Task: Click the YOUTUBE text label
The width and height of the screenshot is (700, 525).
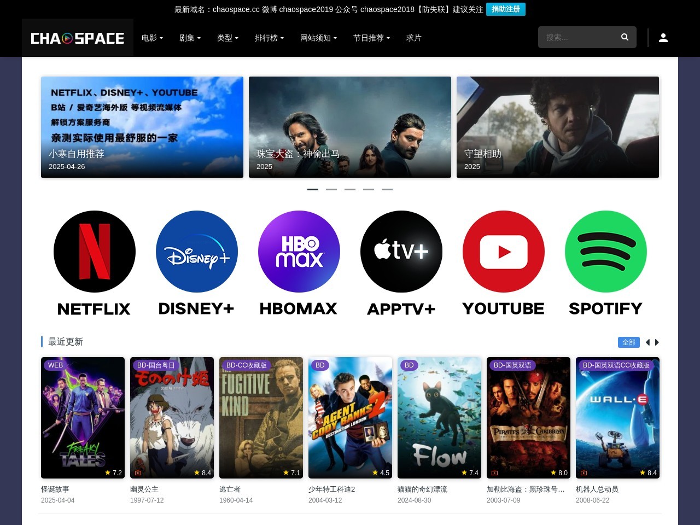Action: click(x=503, y=309)
